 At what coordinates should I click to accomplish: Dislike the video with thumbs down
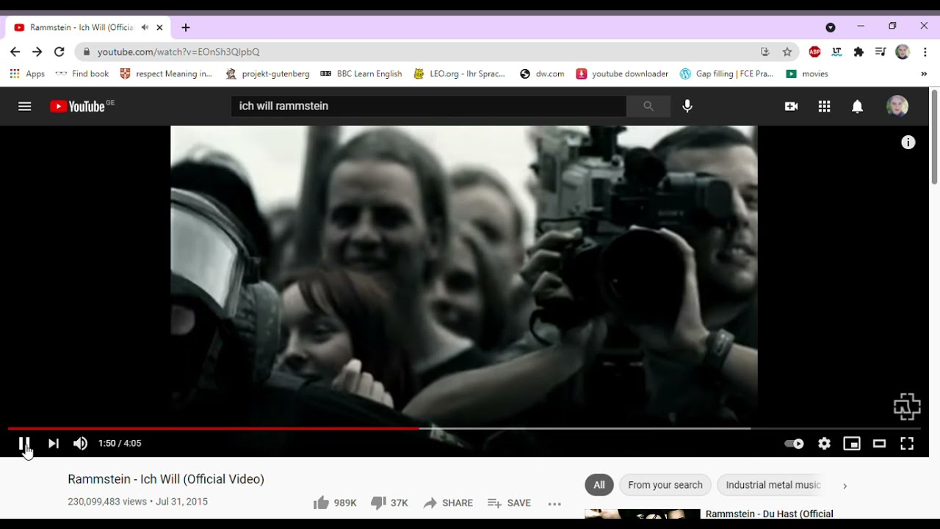[x=389, y=503]
